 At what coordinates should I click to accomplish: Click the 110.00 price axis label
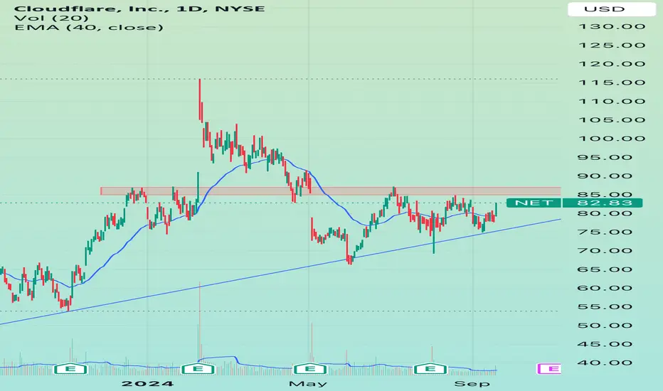tap(611, 102)
